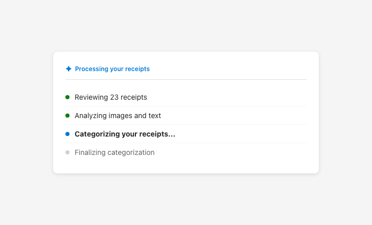The image size is (372, 225).
Task: Click the number 23 in the first step
Action: [x=114, y=97]
